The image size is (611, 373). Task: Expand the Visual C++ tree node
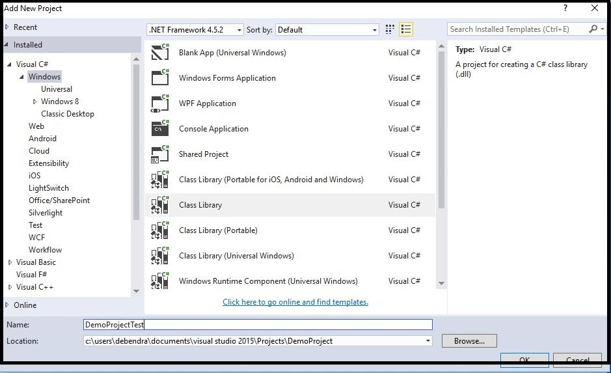[10, 287]
